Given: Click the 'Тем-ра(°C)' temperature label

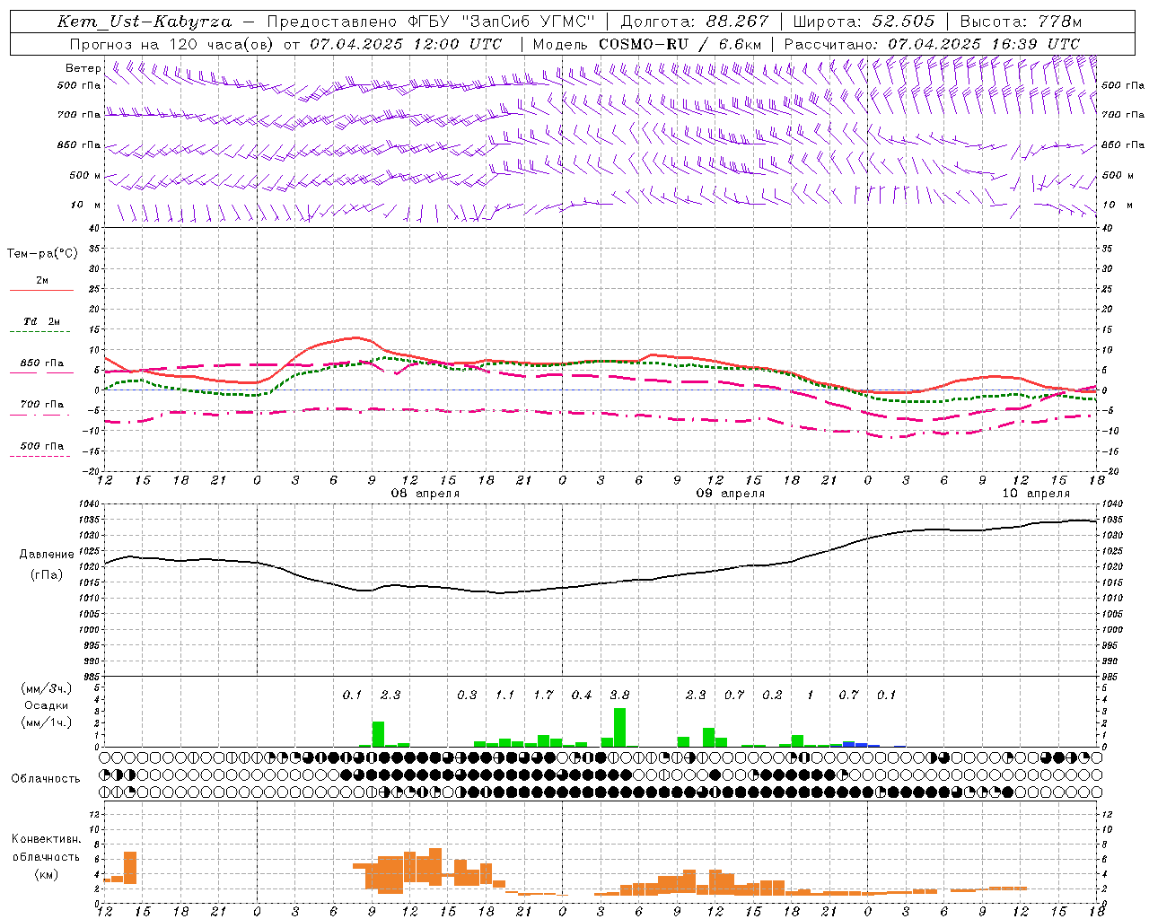Looking at the screenshot, I should [42, 254].
